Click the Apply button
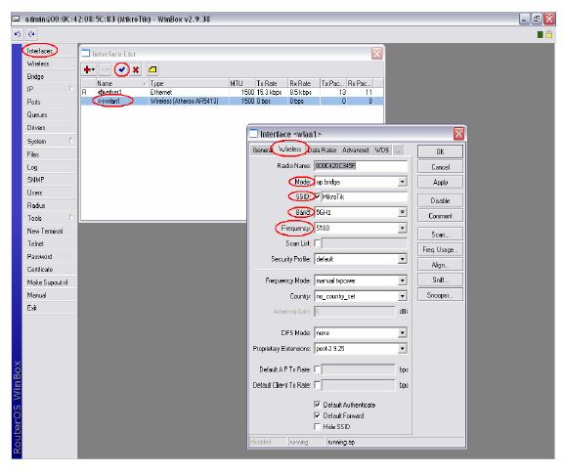 pyautogui.click(x=440, y=182)
